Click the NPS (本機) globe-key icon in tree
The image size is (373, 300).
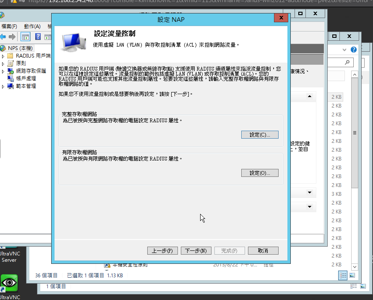3,48
